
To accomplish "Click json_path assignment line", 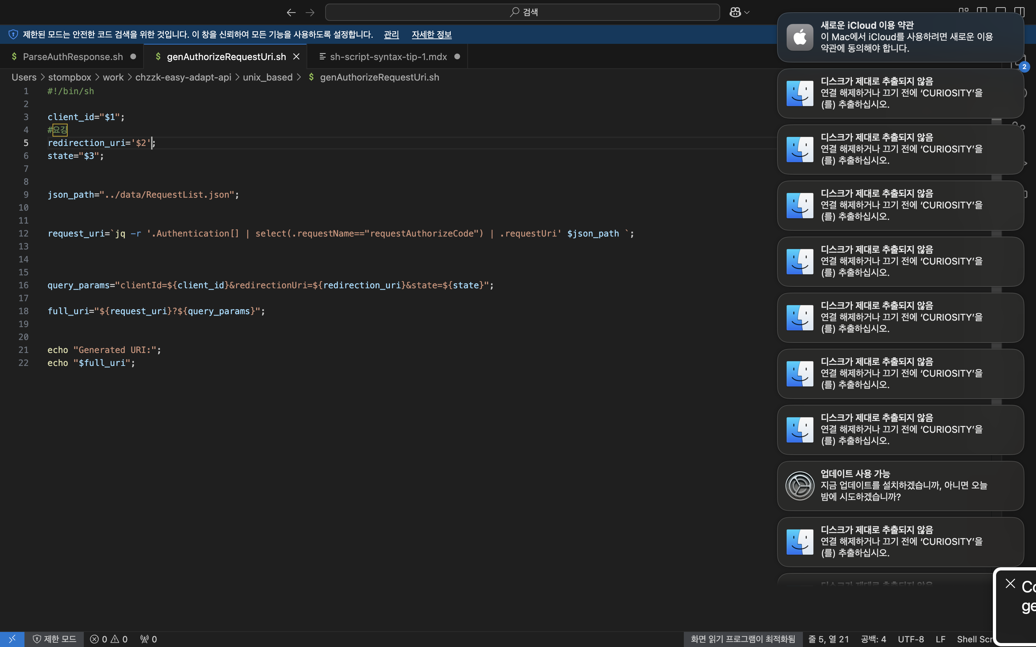I will coord(144,194).
